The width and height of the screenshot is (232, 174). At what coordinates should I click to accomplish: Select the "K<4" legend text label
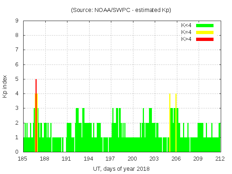click(x=186, y=25)
